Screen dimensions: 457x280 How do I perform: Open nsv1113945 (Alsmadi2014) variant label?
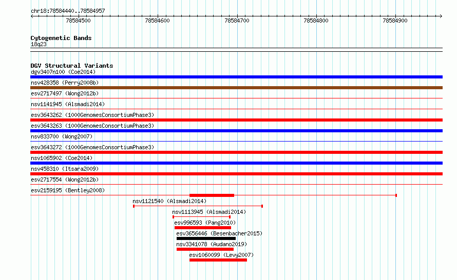tap(209, 212)
